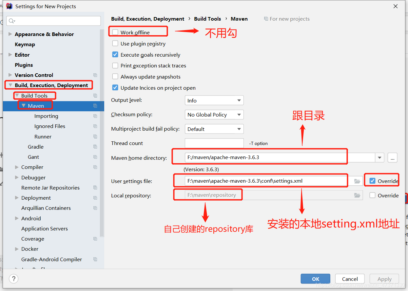Check Override for Local repository
Viewport: 408px width, 291px height.
pyautogui.click(x=372, y=195)
